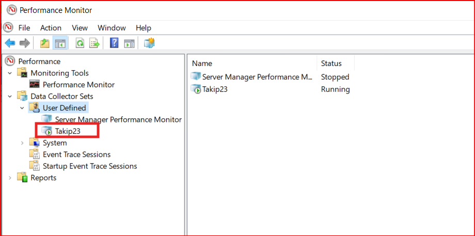The height and width of the screenshot is (236, 475).
Task: Click the Name column header
Action: tap(202, 64)
